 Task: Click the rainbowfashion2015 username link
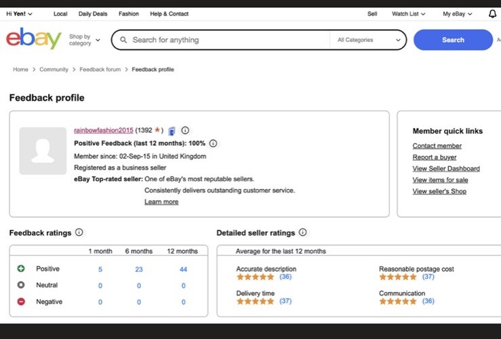tap(104, 130)
